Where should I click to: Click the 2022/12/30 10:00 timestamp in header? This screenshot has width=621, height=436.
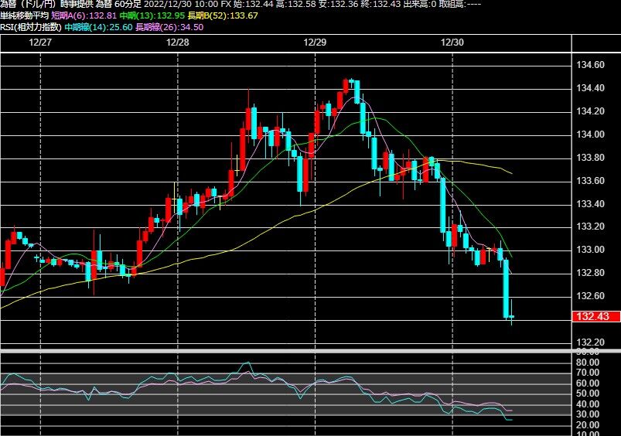[181, 5]
